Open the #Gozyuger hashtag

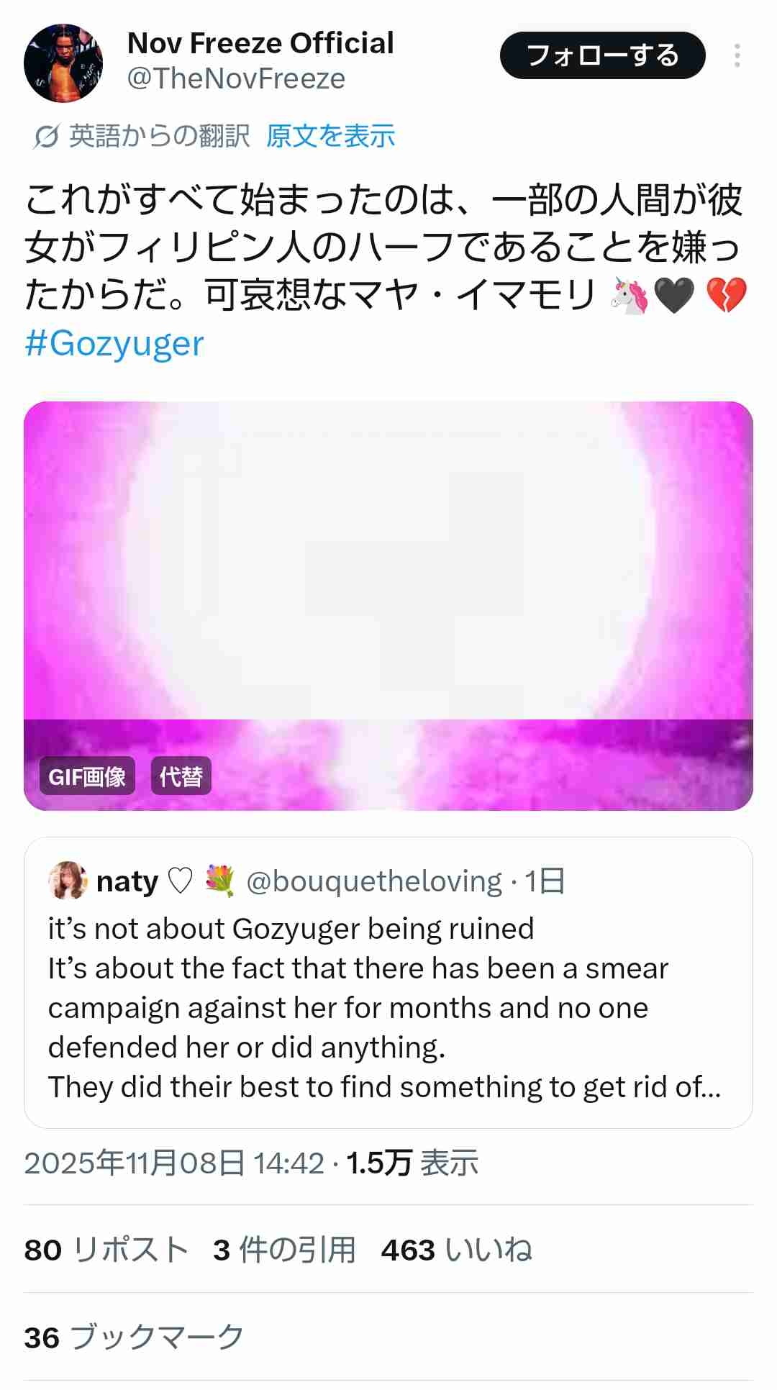pos(114,344)
